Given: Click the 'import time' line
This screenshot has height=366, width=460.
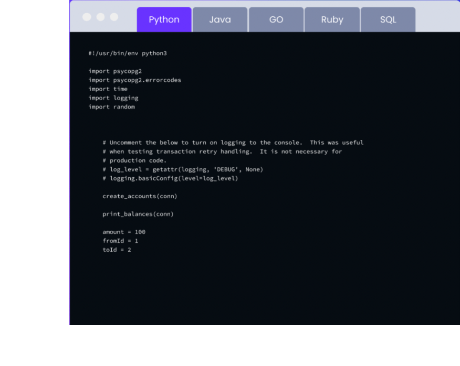Looking at the screenshot, I should (x=108, y=89).
